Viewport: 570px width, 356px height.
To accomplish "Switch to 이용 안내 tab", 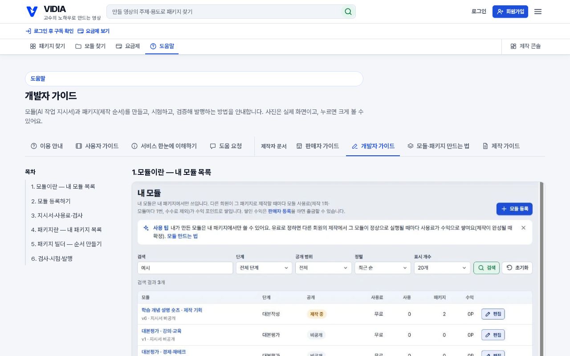I will (47, 146).
